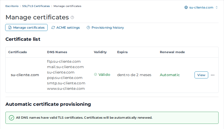Click the DNS Names column header

(57, 52)
